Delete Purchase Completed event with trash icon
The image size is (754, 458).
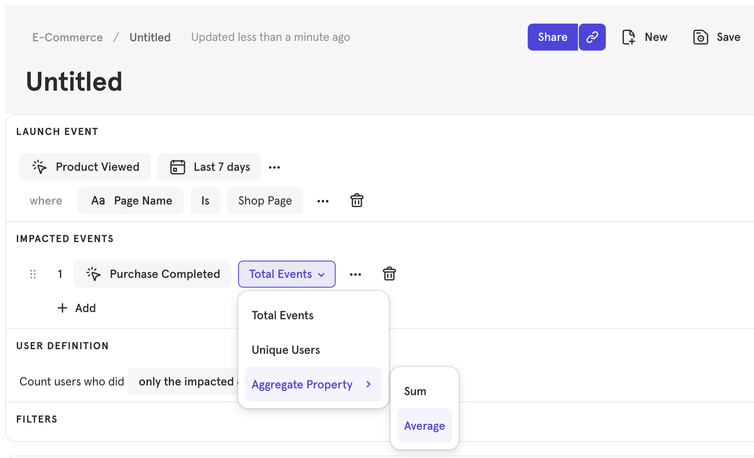(x=389, y=274)
